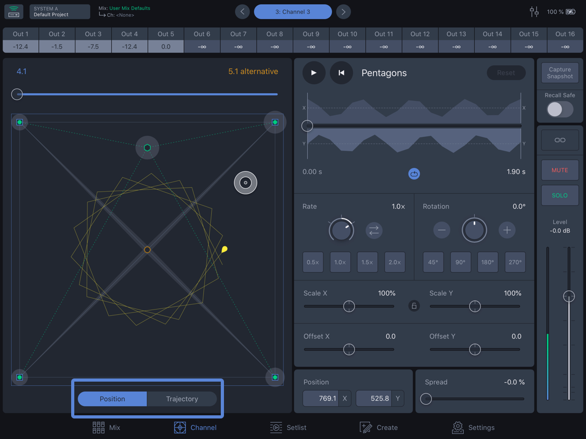Go to previous channel with left arrow
This screenshot has width=586, height=439.
click(x=242, y=12)
